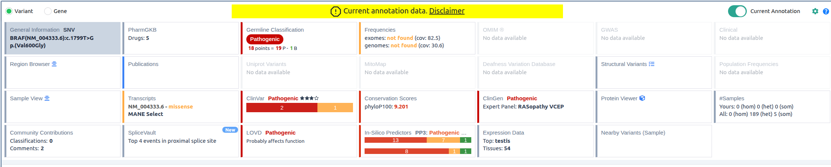Select the Gene radio button

(x=48, y=11)
